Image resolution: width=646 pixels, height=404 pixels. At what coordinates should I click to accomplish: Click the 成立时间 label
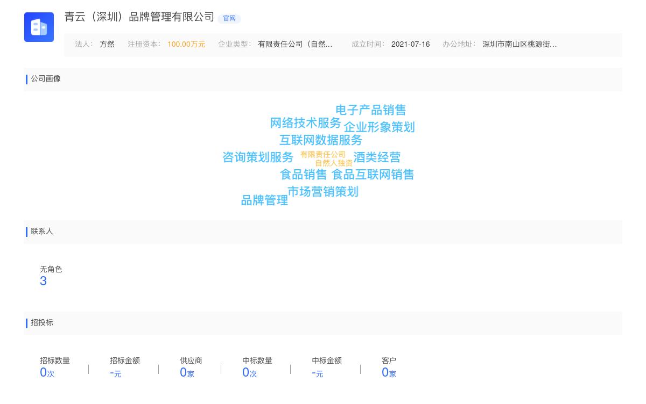tap(368, 45)
